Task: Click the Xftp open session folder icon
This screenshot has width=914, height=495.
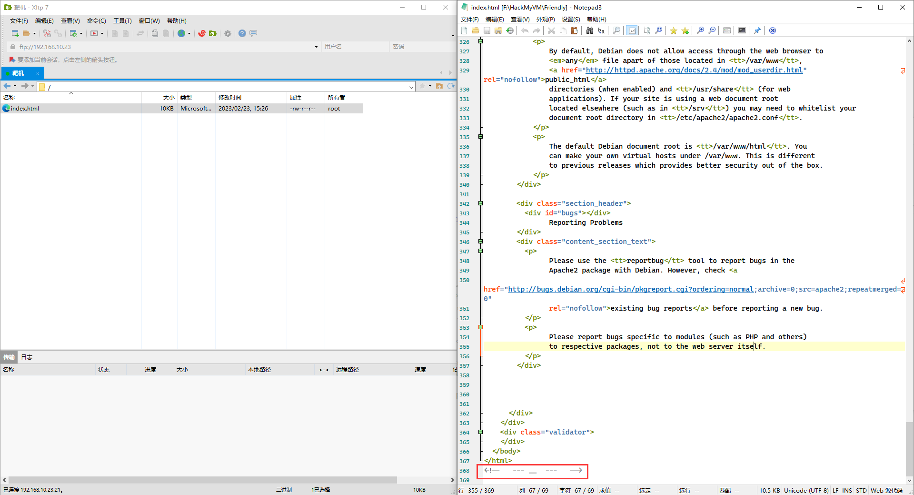Action: pos(27,33)
